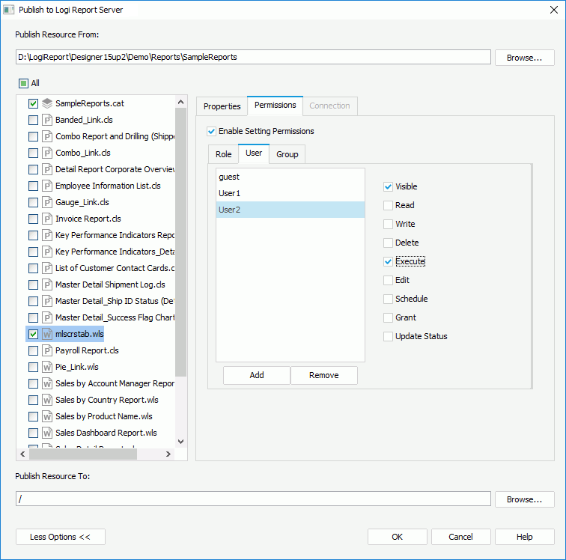This screenshot has height=560, width=566.
Task: Enable the Read permission checkbox
Action: click(388, 205)
